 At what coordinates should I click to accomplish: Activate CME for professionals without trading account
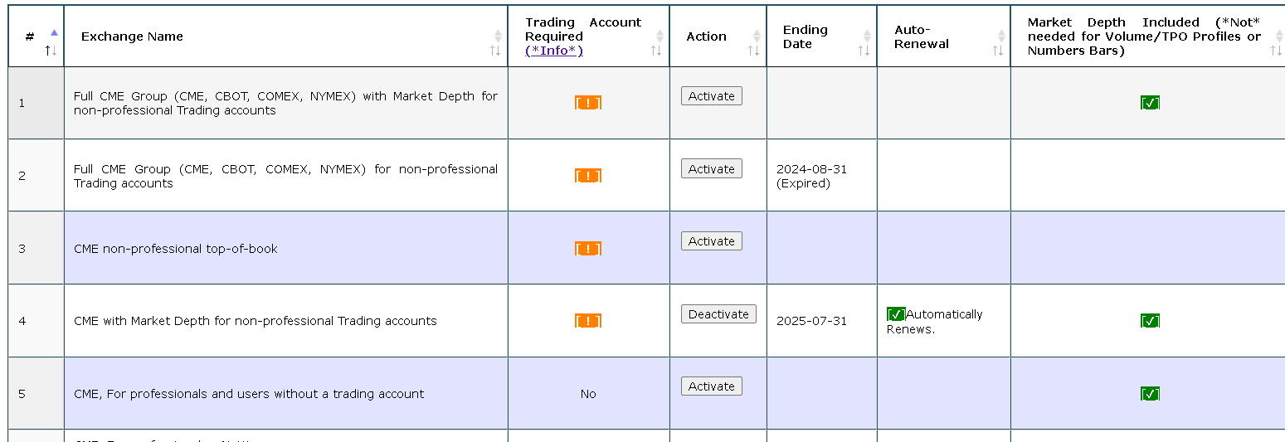712,386
